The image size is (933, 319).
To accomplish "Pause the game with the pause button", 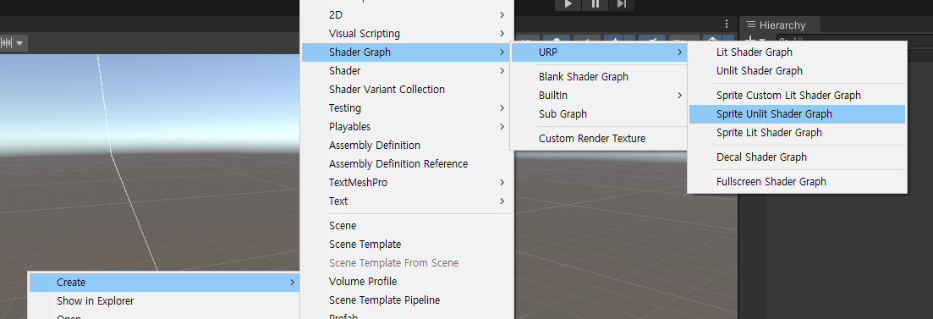I will tap(595, 4).
